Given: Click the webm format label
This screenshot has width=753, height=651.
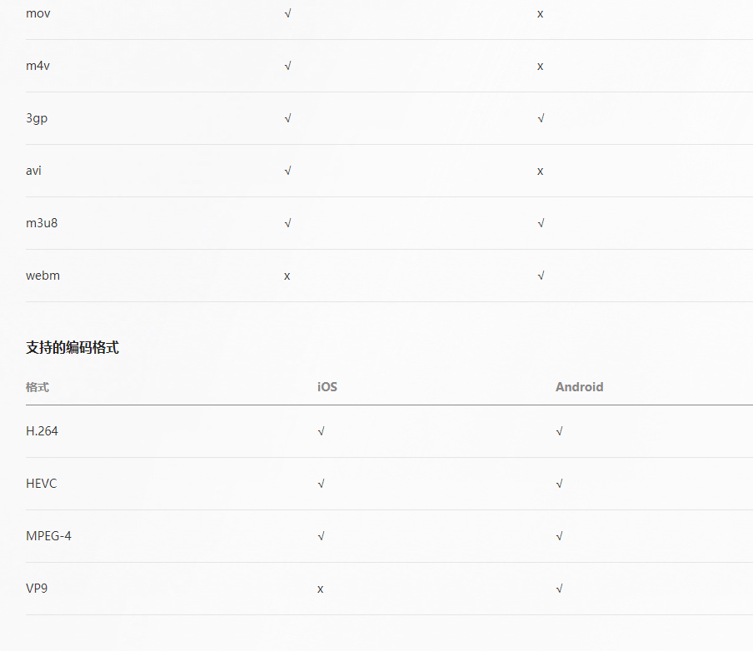Looking at the screenshot, I should click(42, 276).
